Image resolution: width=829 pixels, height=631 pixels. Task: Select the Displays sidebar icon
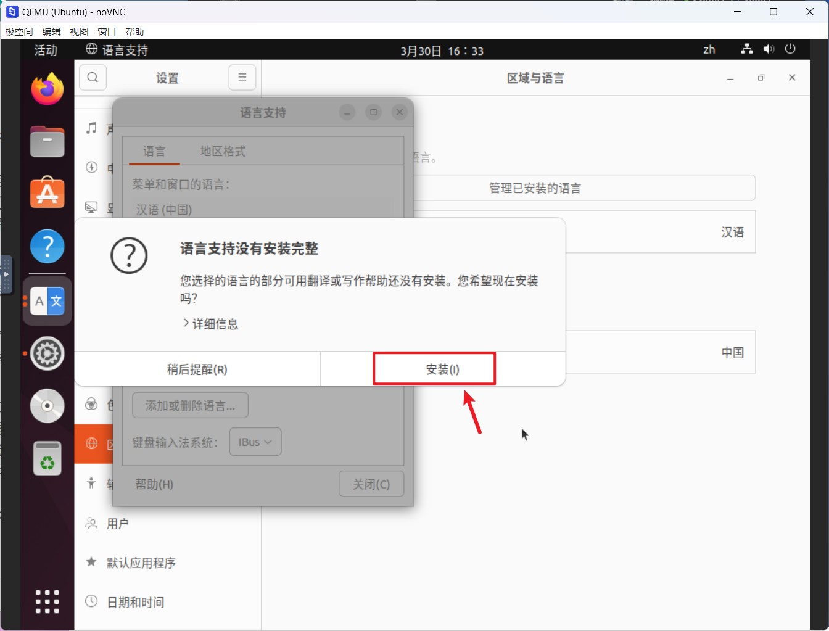pyautogui.click(x=91, y=207)
